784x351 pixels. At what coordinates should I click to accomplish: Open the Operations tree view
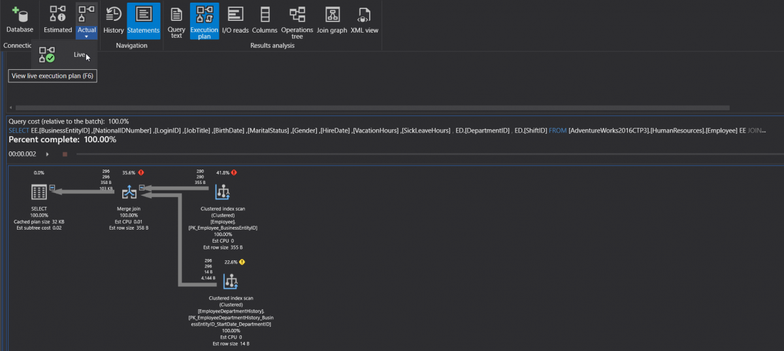coord(297,22)
